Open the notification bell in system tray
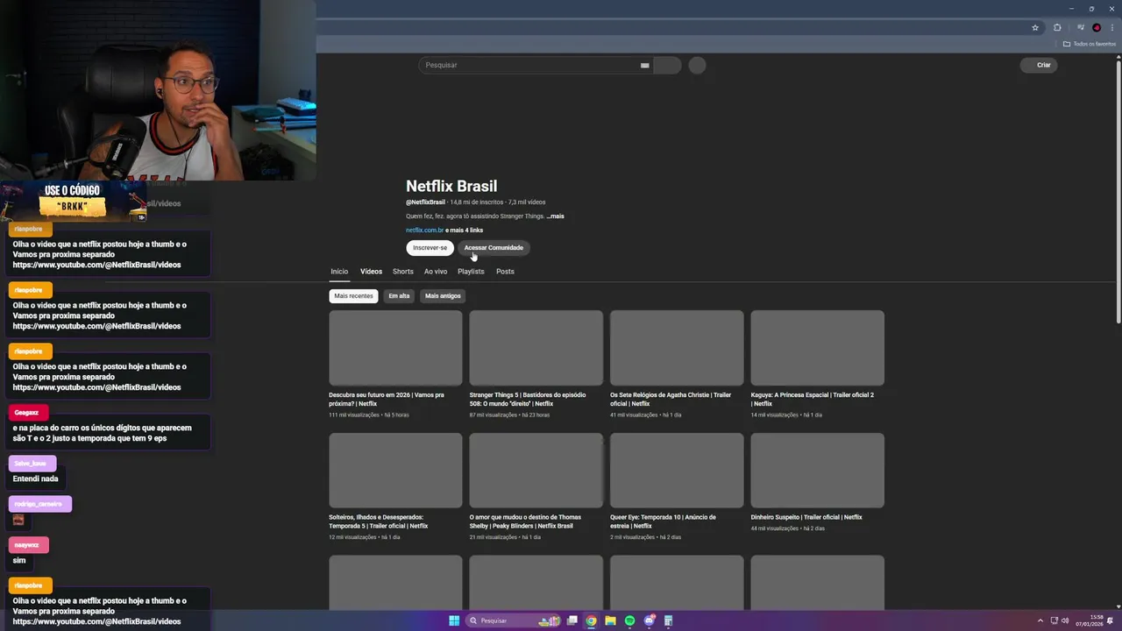Viewport: 1122px width, 631px height. coord(1111,620)
